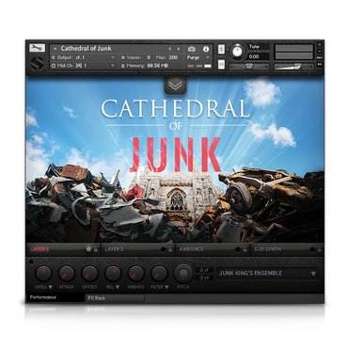Toggle the Sub-Synth lock icon
Screen dimensions: 348x348
click(x=319, y=249)
